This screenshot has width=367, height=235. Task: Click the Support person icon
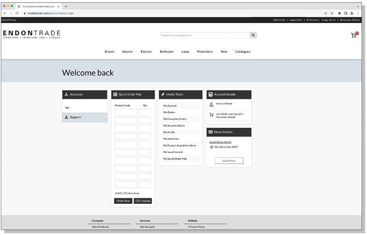[66, 117]
